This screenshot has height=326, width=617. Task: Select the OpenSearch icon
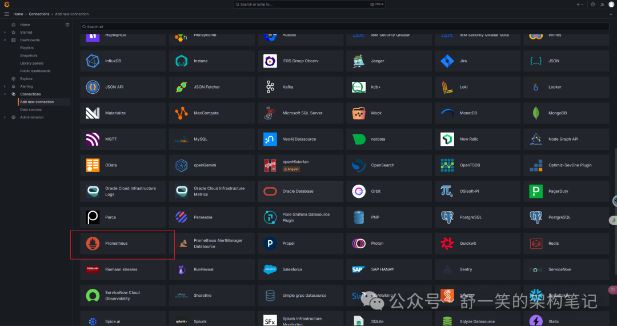[x=358, y=165]
